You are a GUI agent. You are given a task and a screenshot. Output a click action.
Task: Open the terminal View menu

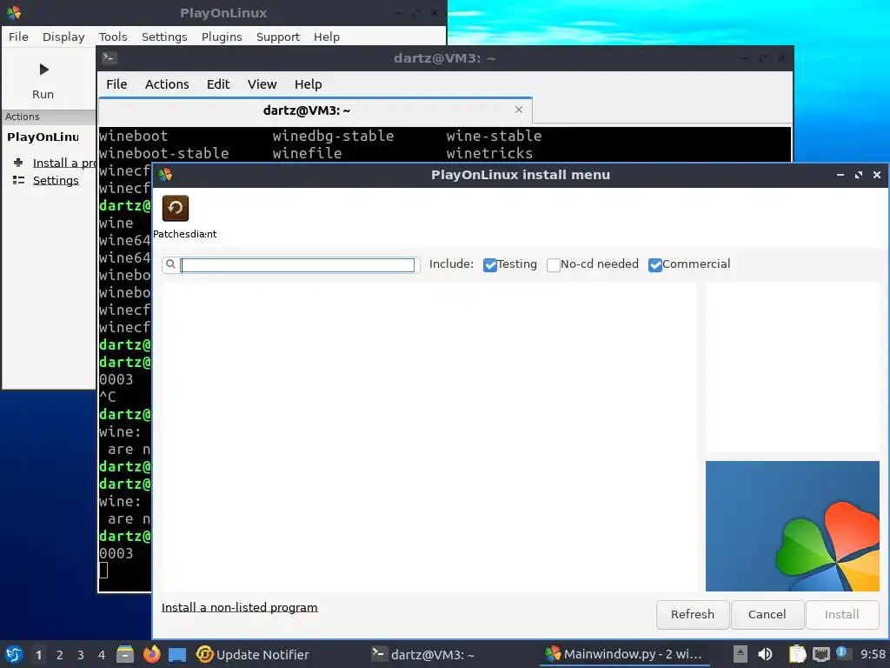tap(262, 84)
